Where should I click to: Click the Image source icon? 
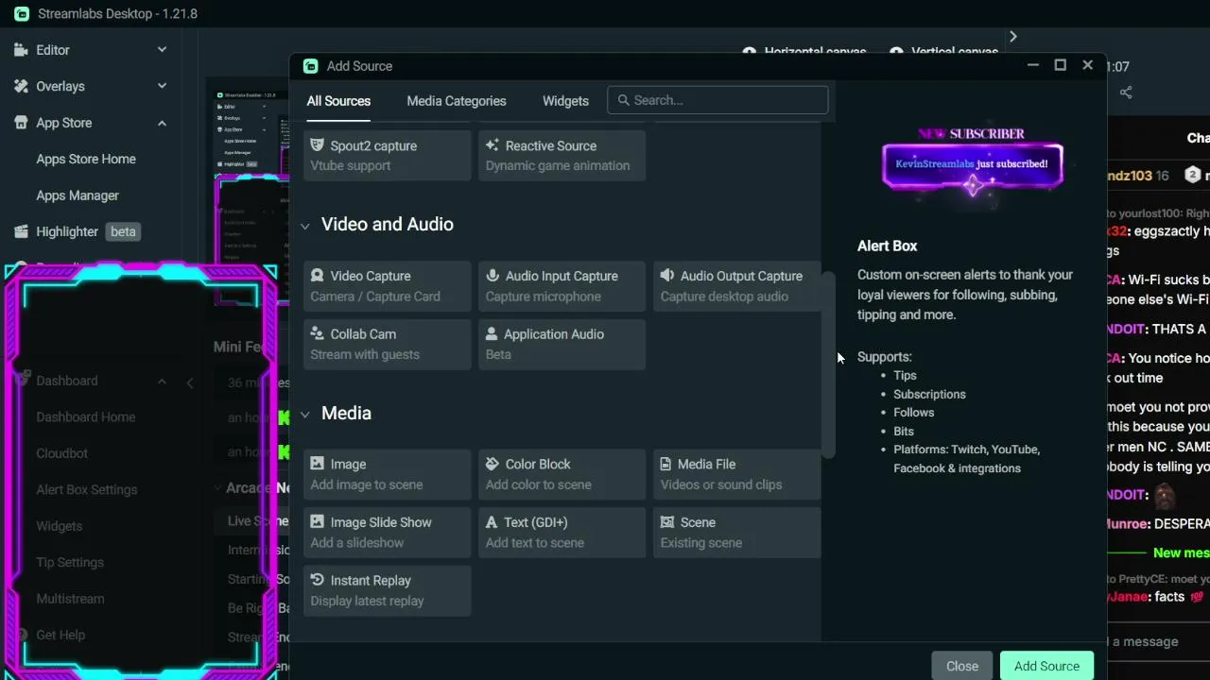click(x=318, y=464)
